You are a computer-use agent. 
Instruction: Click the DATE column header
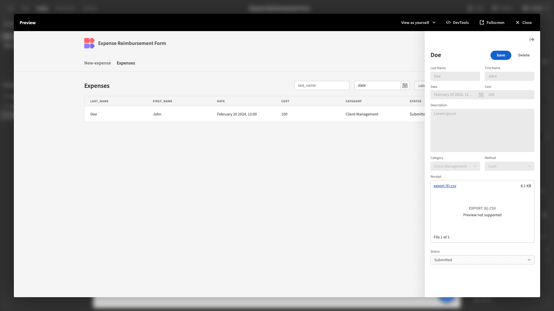tap(221, 101)
